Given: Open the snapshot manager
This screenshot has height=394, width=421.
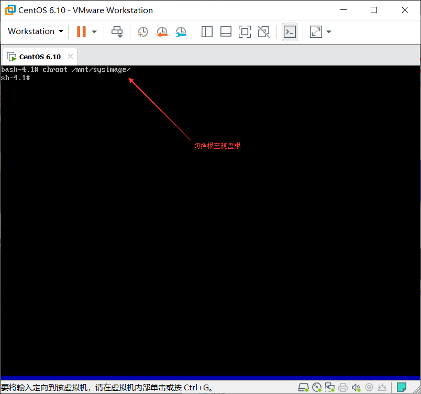Looking at the screenshot, I should [181, 31].
